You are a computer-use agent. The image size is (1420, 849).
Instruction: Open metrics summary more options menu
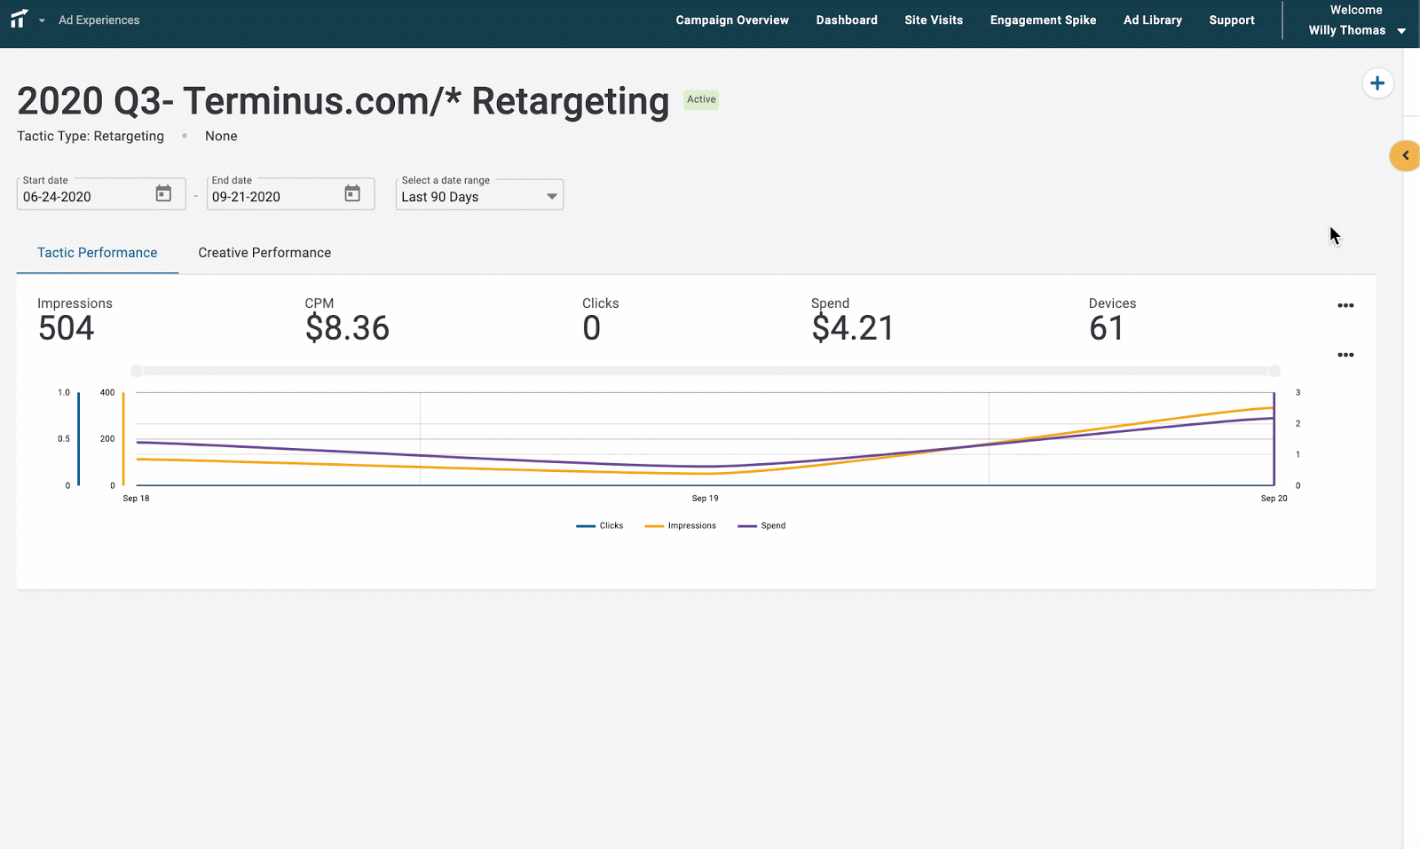coord(1345,305)
